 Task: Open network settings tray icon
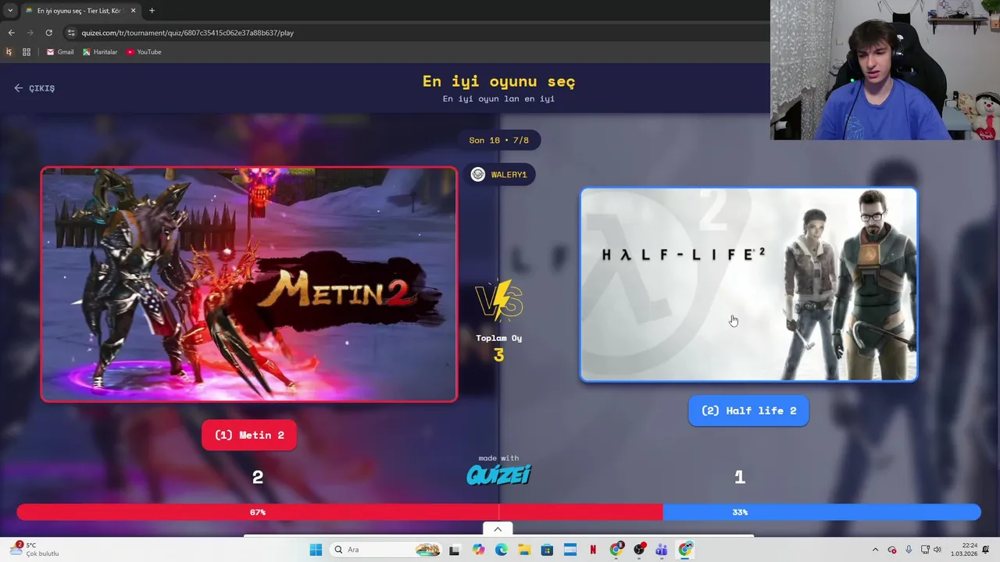tap(925, 550)
